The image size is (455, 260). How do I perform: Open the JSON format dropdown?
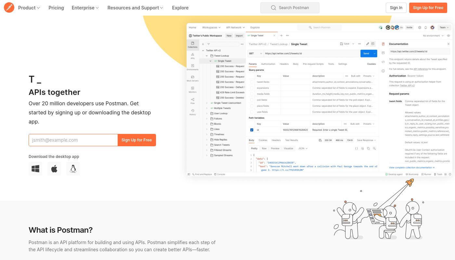pyautogui.click(x=303, y=149)
